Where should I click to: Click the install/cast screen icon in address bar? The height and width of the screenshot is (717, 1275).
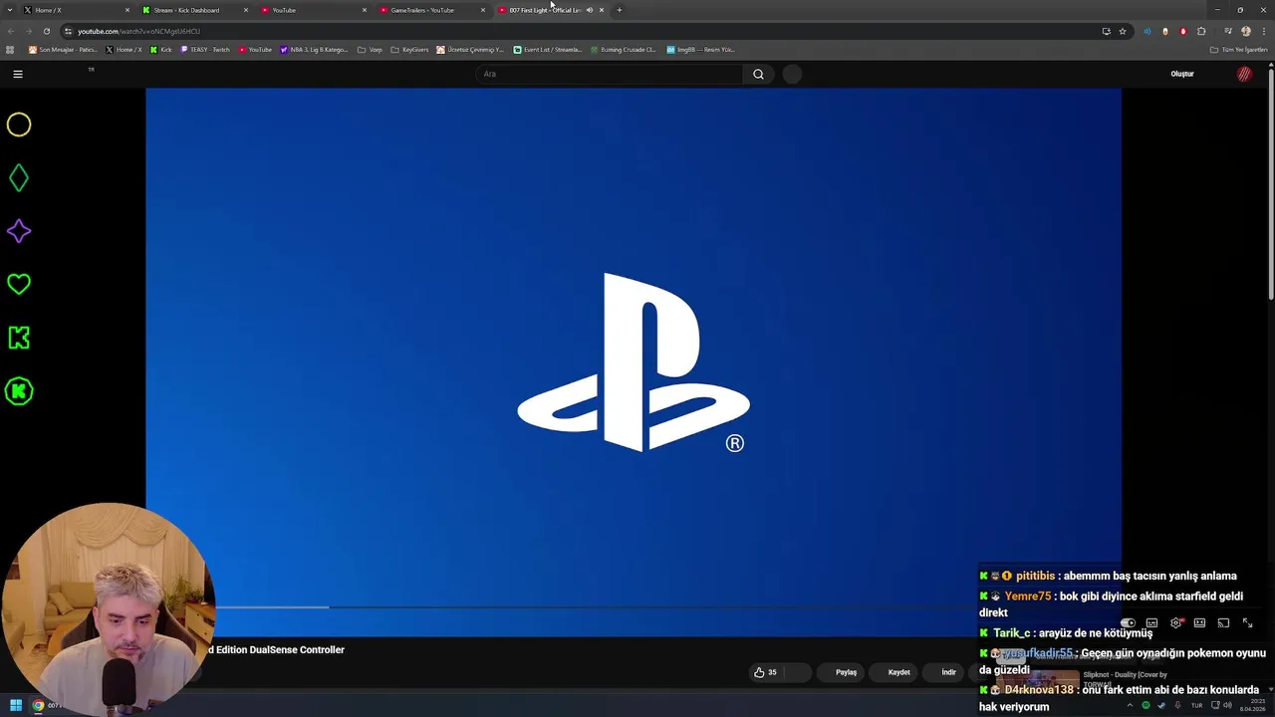(1106, 31)
